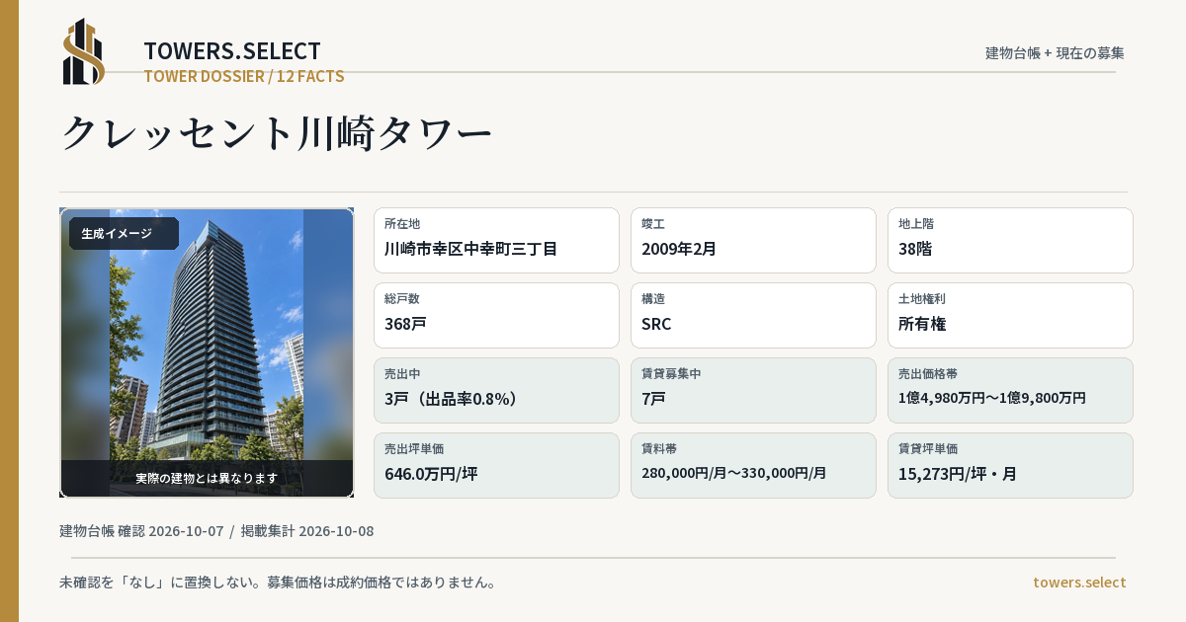Click the 売出坪単価 value 646.0万円/坪
Image resolution: width=1186 pixels, height=622 pixels.
click(x=431, y=474)
